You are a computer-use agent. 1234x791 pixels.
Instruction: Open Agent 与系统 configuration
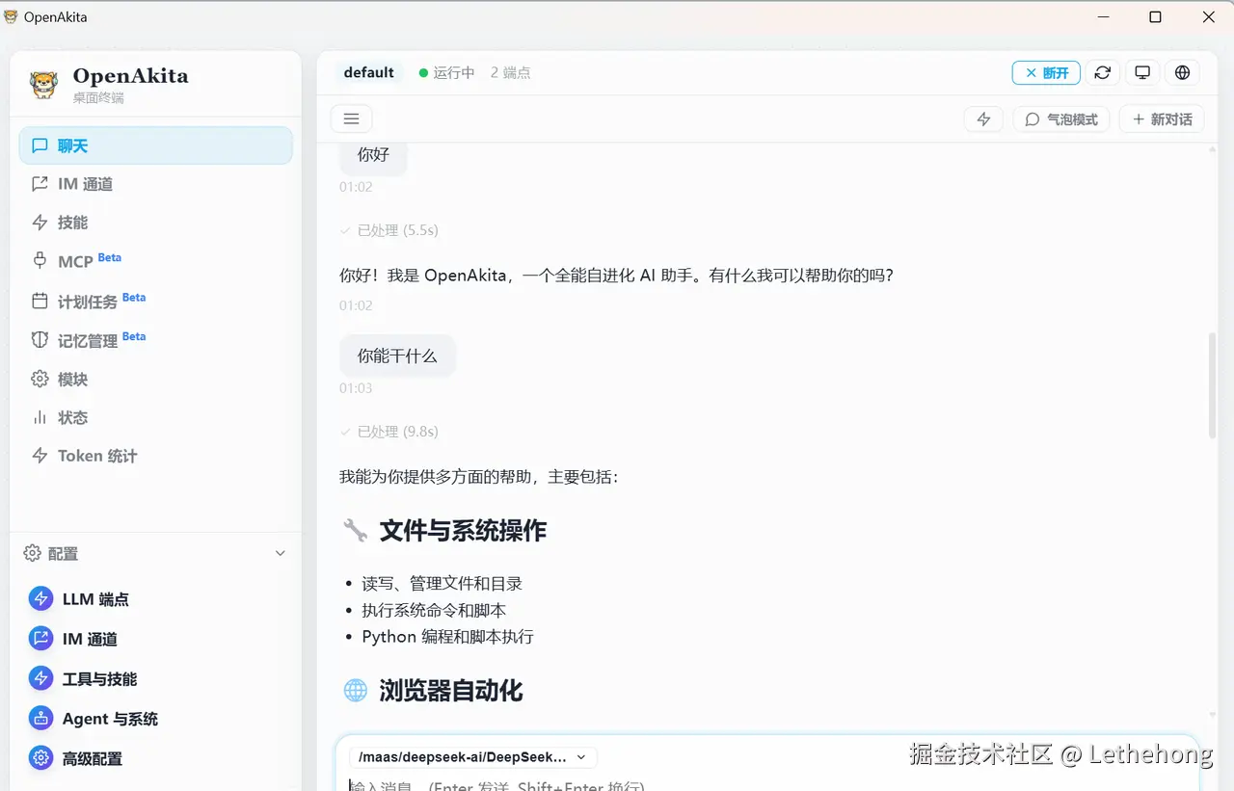155,719
